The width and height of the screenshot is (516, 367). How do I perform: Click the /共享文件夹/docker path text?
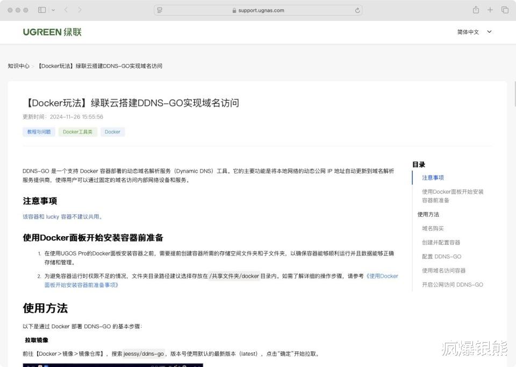coord(234,276)
